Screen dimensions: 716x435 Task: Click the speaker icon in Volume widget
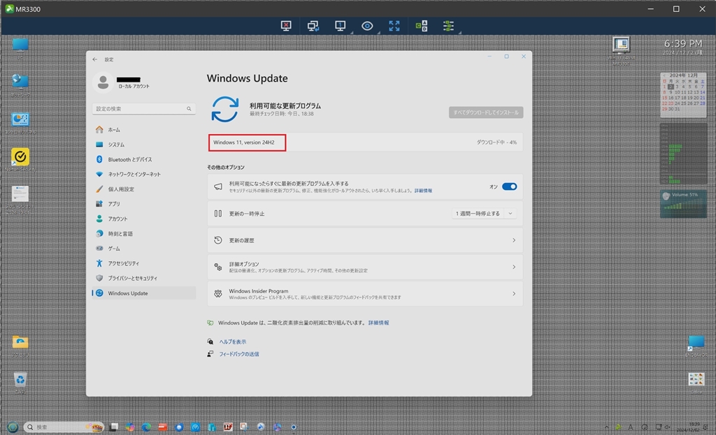[666, 196]
